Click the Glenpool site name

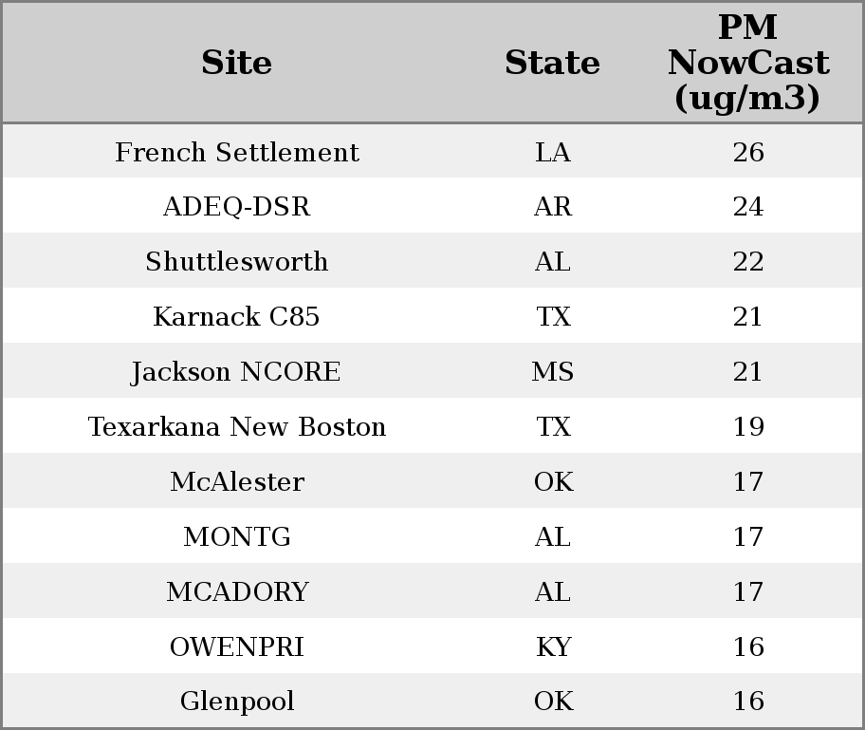237,702
